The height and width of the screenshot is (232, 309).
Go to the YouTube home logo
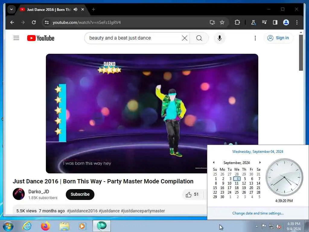pos(41,38)
